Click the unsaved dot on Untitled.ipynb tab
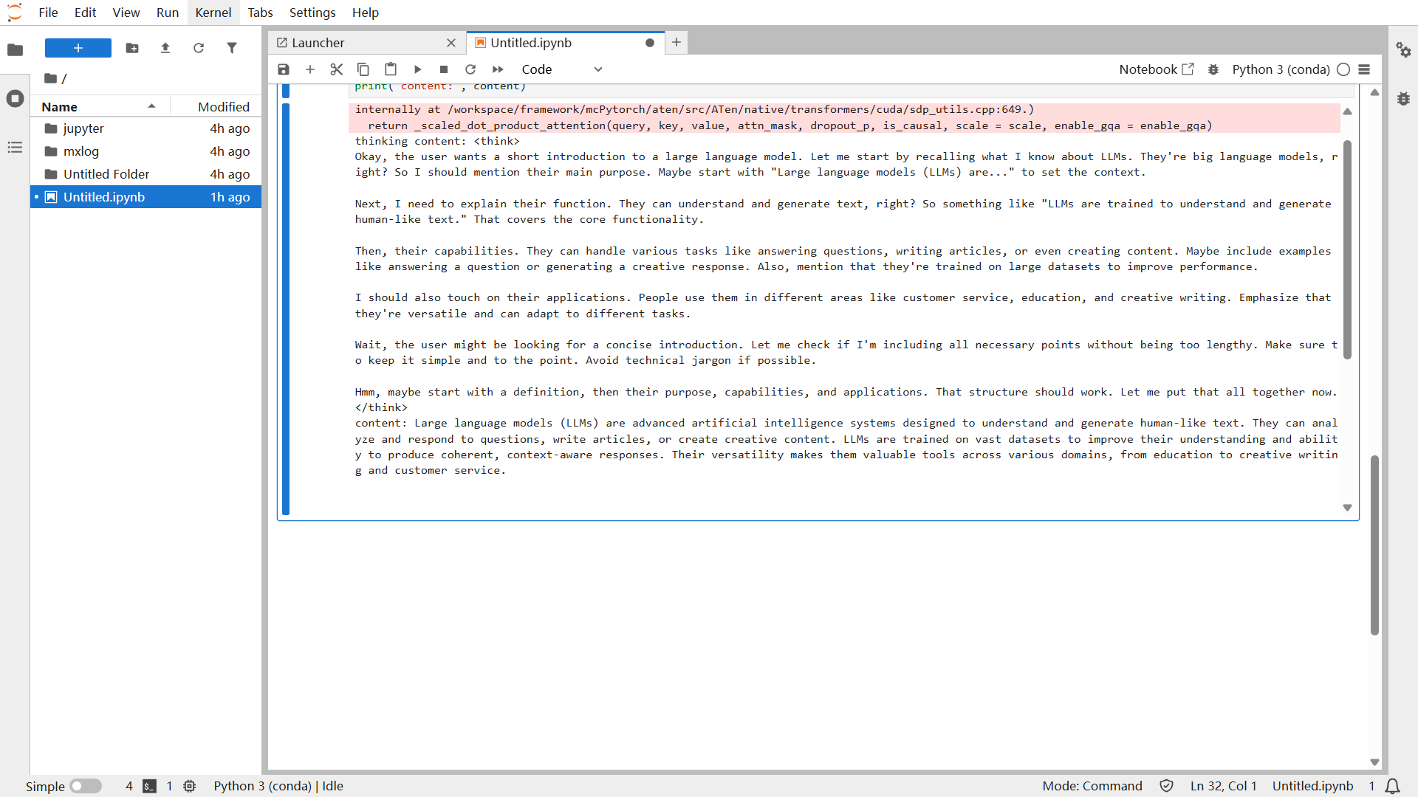 [650, 43]
